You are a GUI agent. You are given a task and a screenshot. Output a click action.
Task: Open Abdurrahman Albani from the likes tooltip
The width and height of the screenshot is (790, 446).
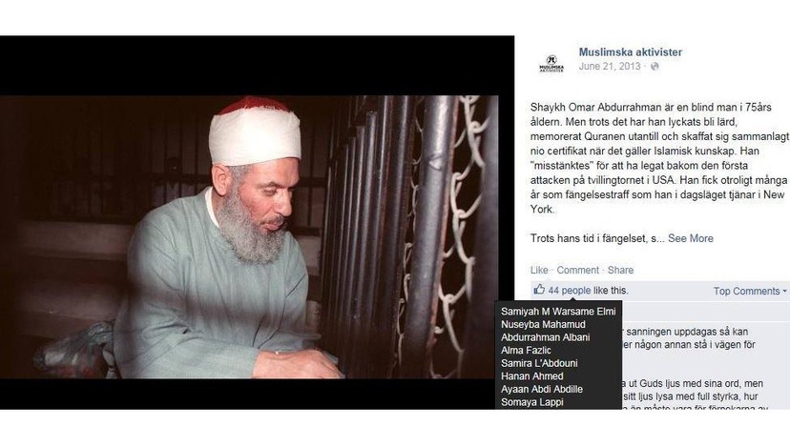click(545, 337)
